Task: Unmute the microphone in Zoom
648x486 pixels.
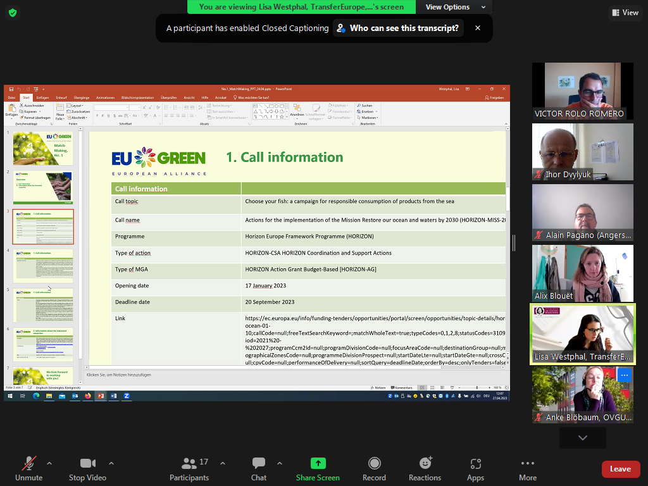Action: (28, 469)
